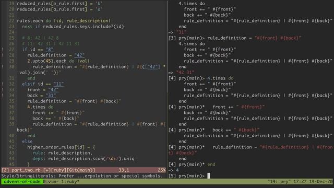This screenshot has width=334, height=188.
Task: Click the lint warning marker on line 34
Action: [3, 96]
